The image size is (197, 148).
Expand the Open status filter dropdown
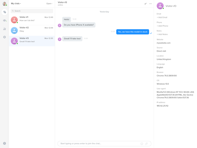click(x=49, y=4)
